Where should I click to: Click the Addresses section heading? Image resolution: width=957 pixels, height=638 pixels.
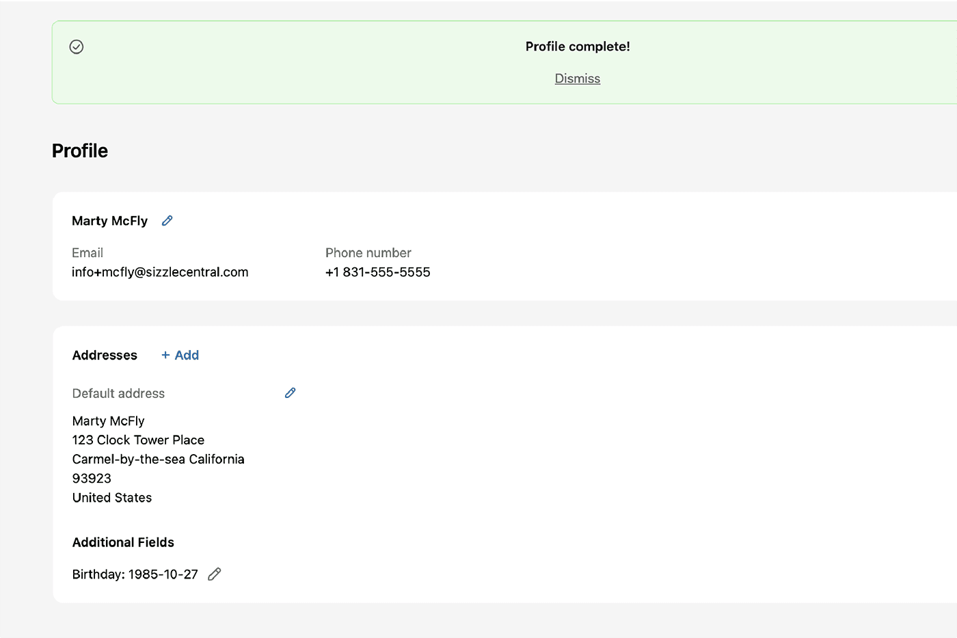pos(105,355)
